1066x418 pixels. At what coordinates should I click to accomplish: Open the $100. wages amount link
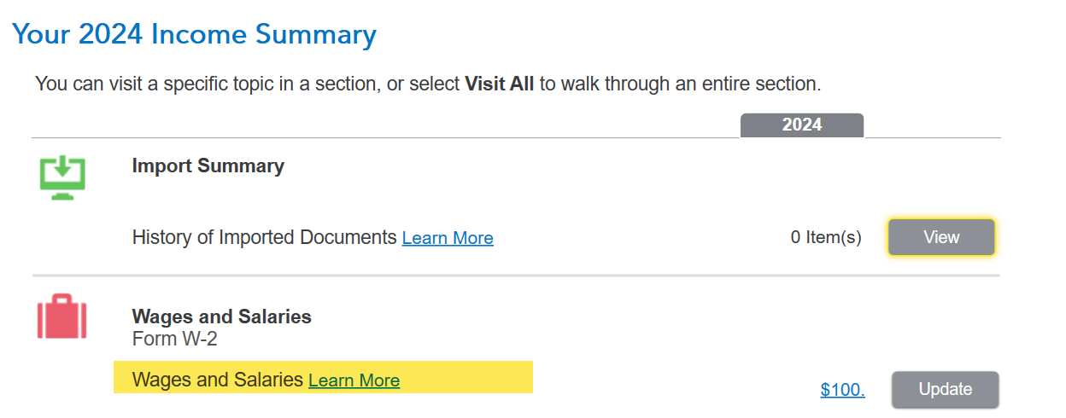tap(842, 390)
